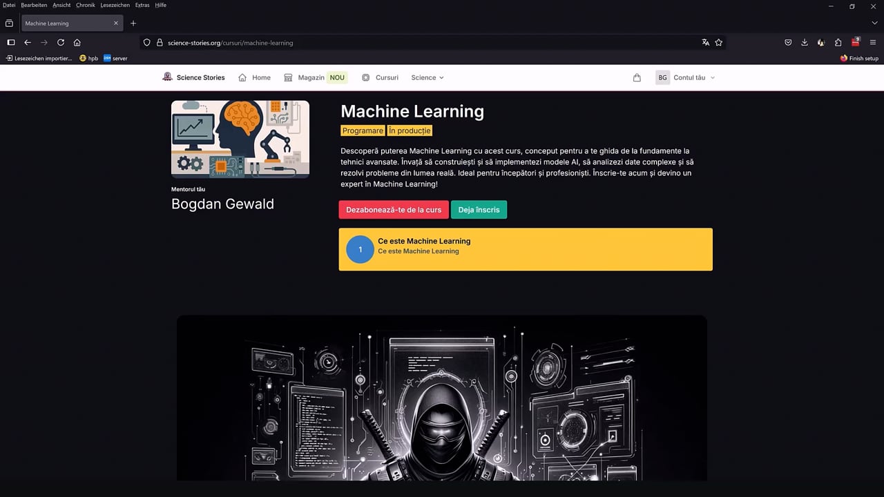Open the Cursuri navigation link

click(x=380, y=77)
